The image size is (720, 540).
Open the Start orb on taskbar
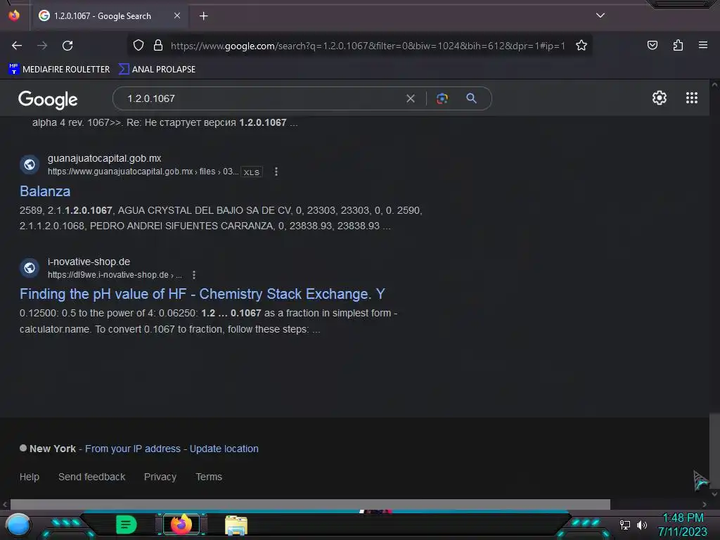[x=18, y=525]
